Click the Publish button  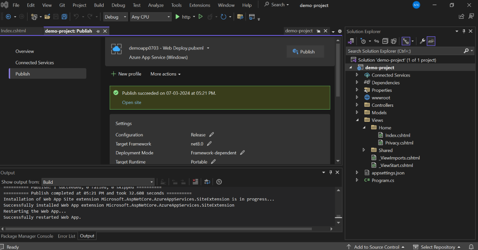305,52
